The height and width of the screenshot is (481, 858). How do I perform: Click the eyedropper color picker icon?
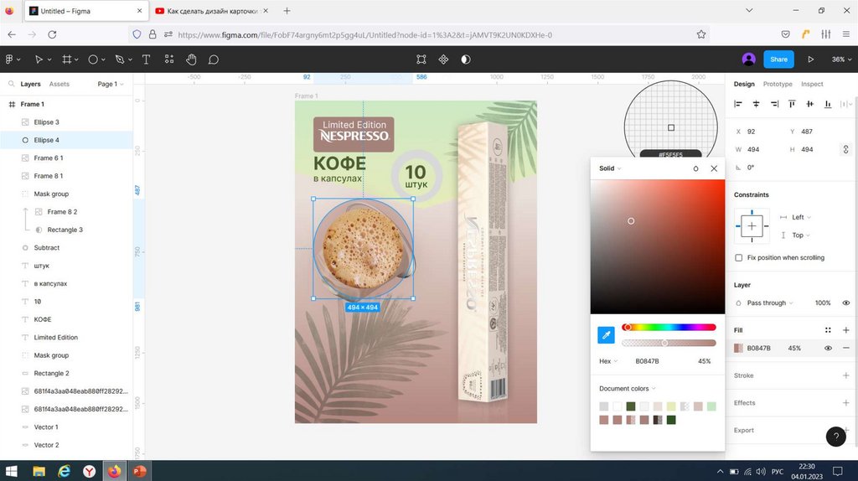606,335
